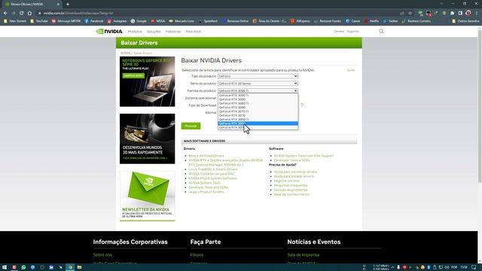The height and width of the screenshot is (271, 482).
Task: Click the browser home icon
Action: click(29, 14)
